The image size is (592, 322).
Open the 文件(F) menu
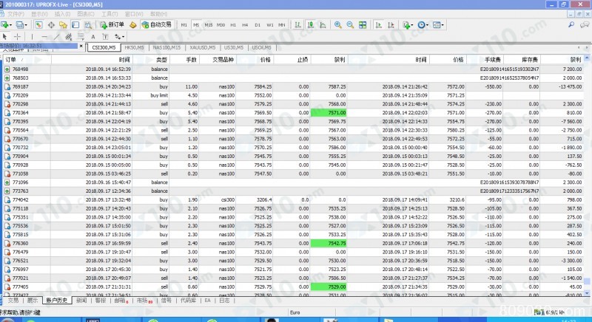coord(16,14)
